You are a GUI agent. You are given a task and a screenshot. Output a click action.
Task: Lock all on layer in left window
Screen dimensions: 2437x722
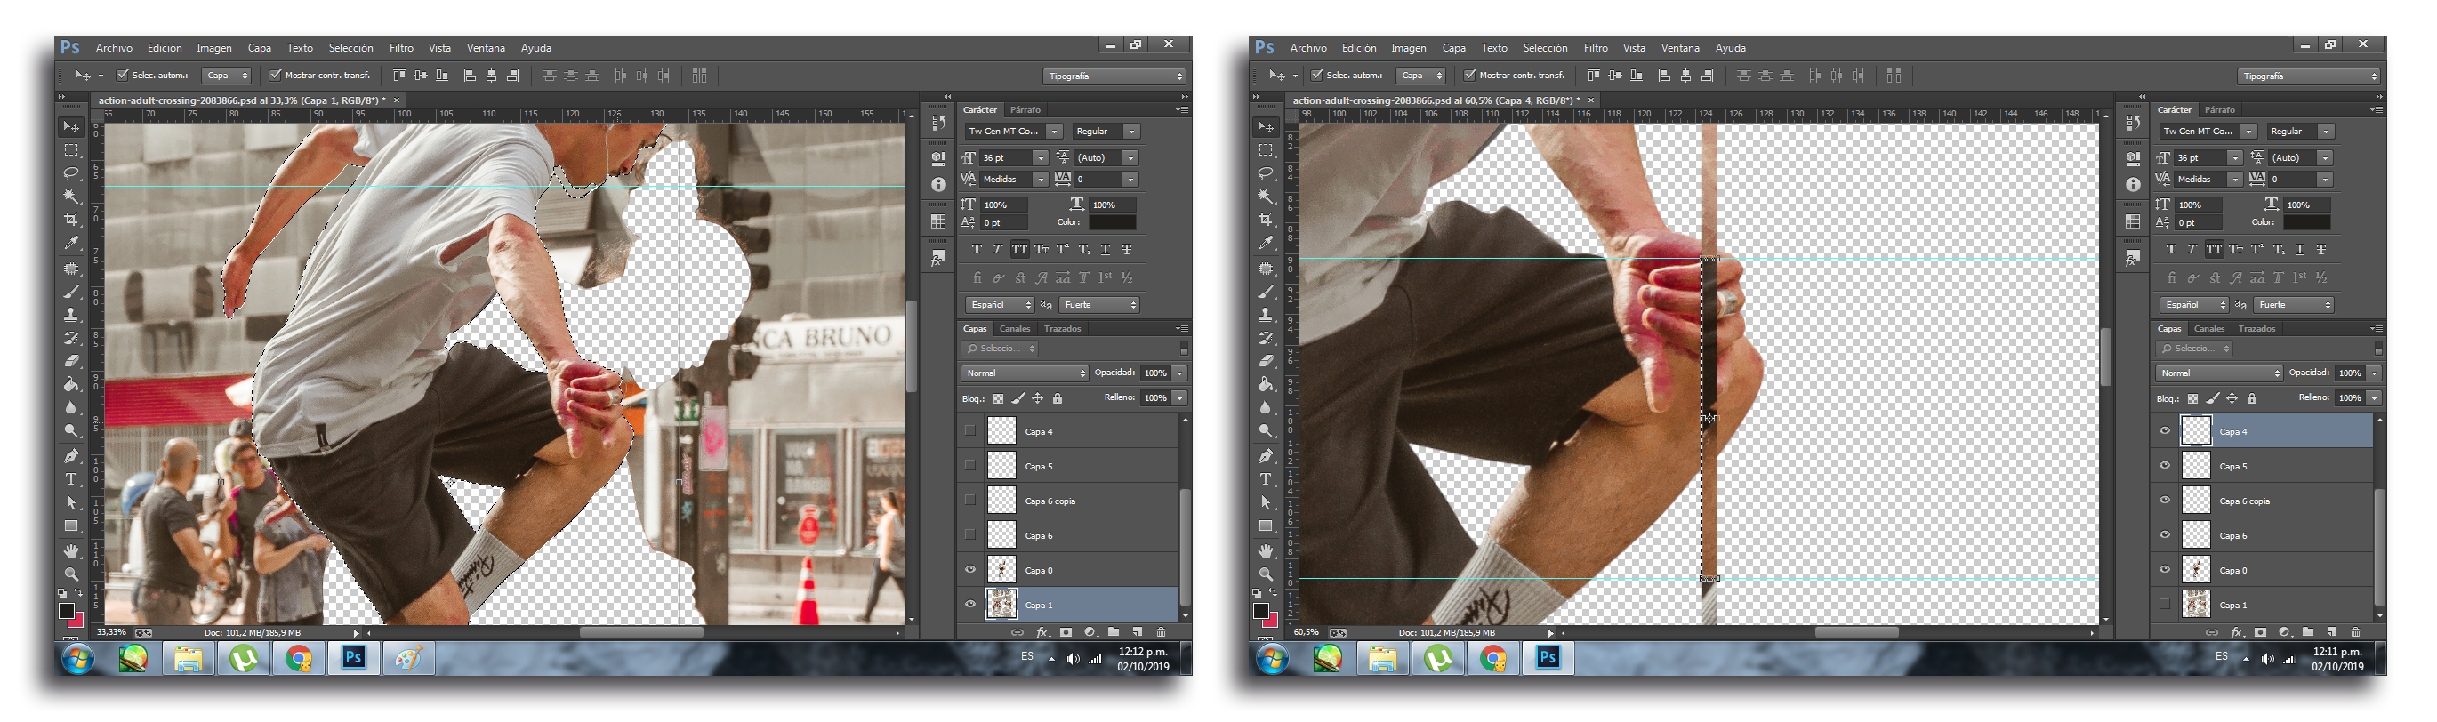pyautogui.click(x=1058, y=398)
